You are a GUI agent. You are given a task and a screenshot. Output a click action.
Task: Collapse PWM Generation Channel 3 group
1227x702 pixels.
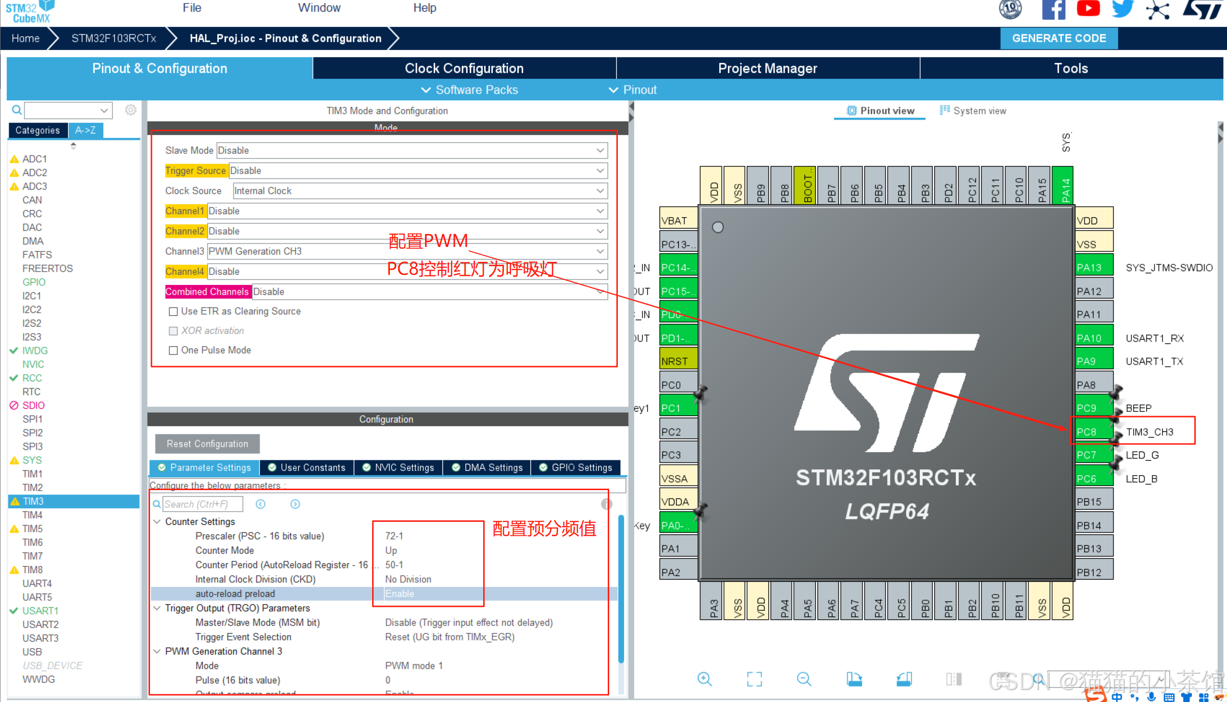(x=157, y=652)
